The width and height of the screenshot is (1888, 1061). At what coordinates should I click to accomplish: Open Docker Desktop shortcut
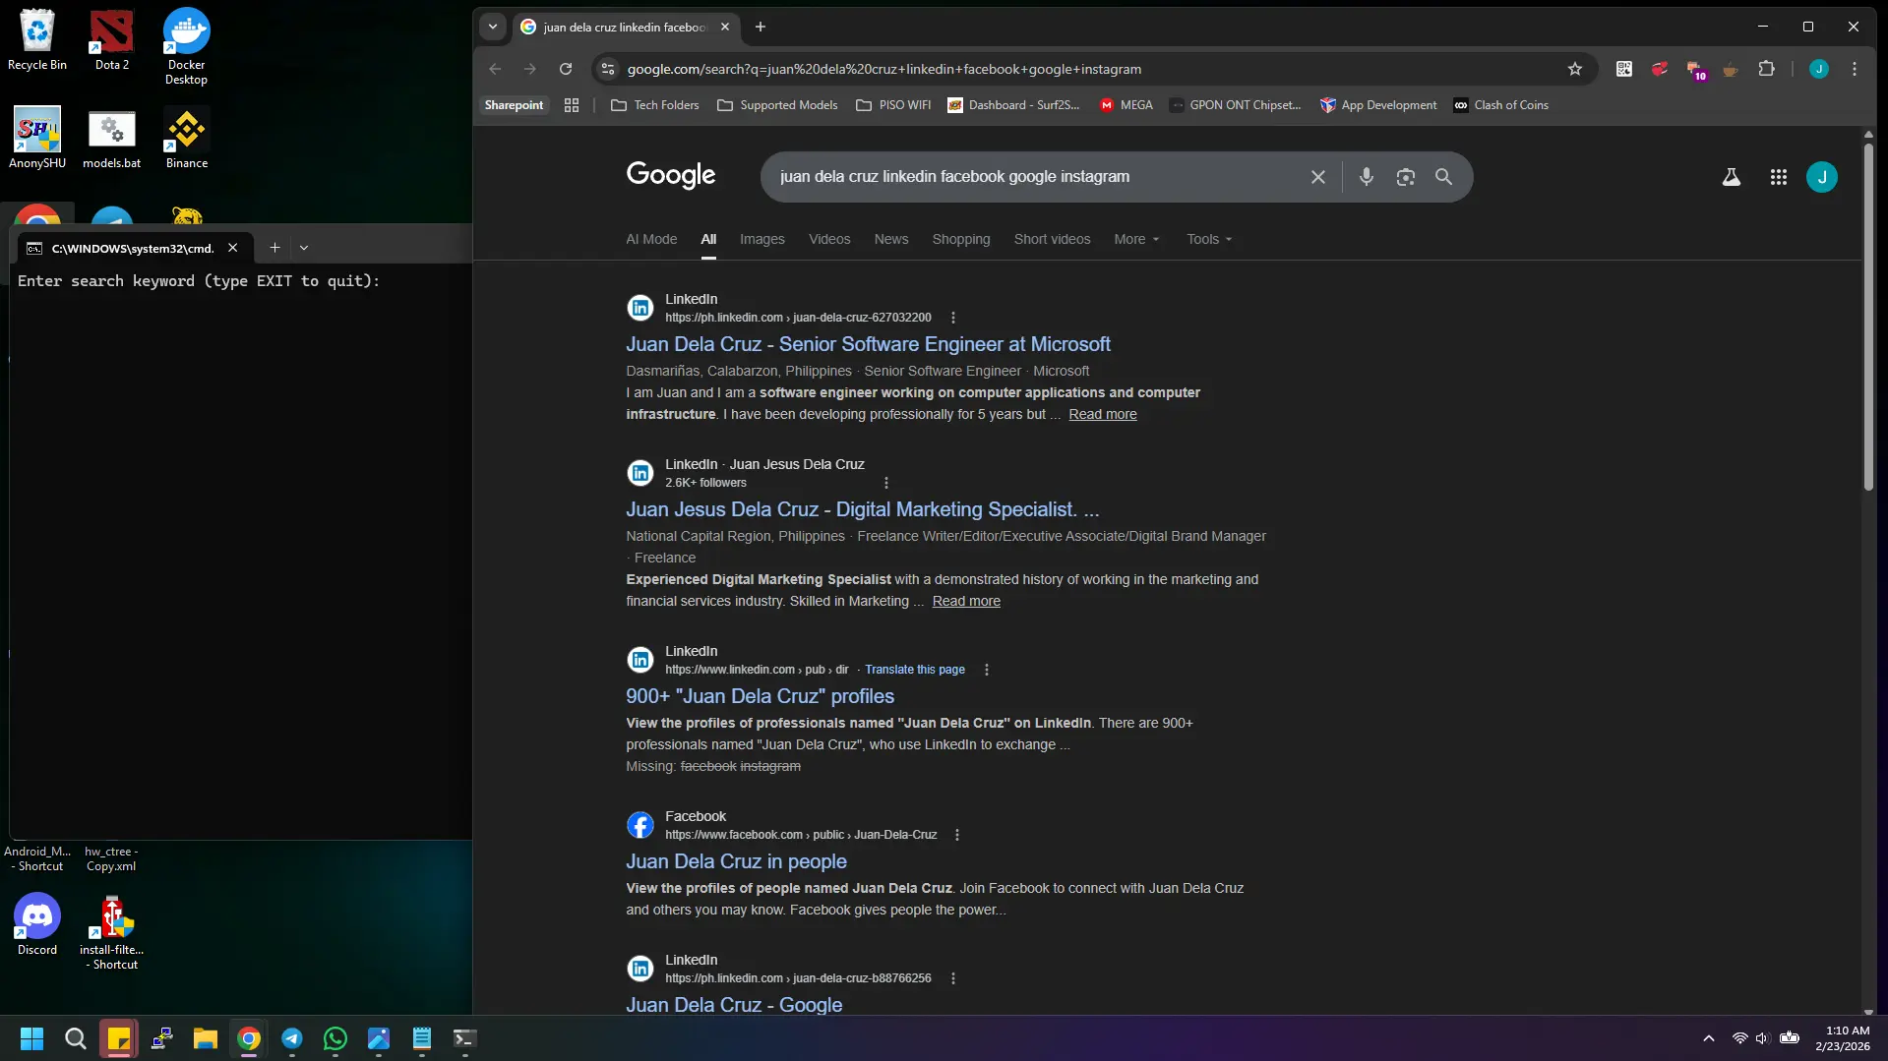point(186,46)
